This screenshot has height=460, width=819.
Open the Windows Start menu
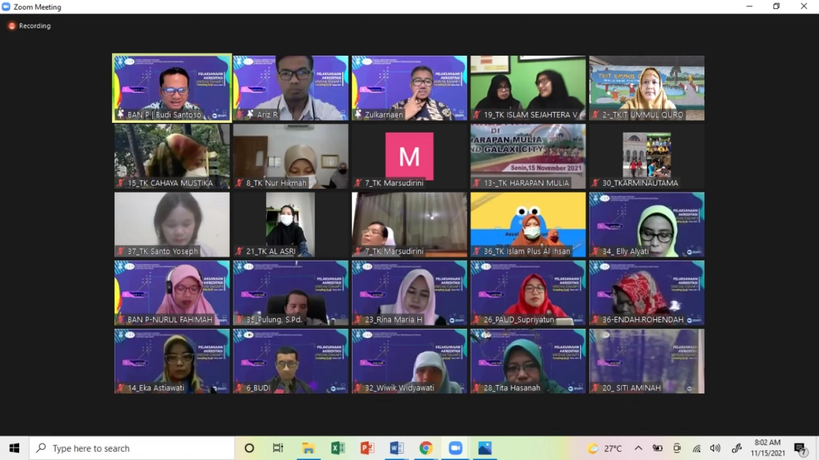(14, 448)
